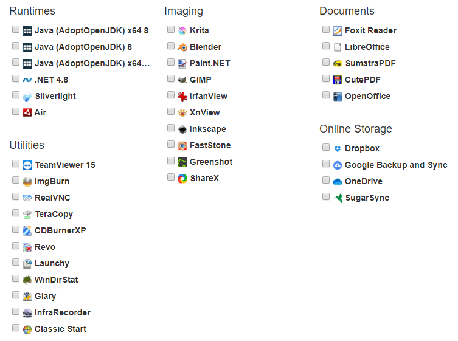The height and width of the screenshot is (341, 458).
Task: Click the SumatraPDF icon
Action: [x=338, y=63]
